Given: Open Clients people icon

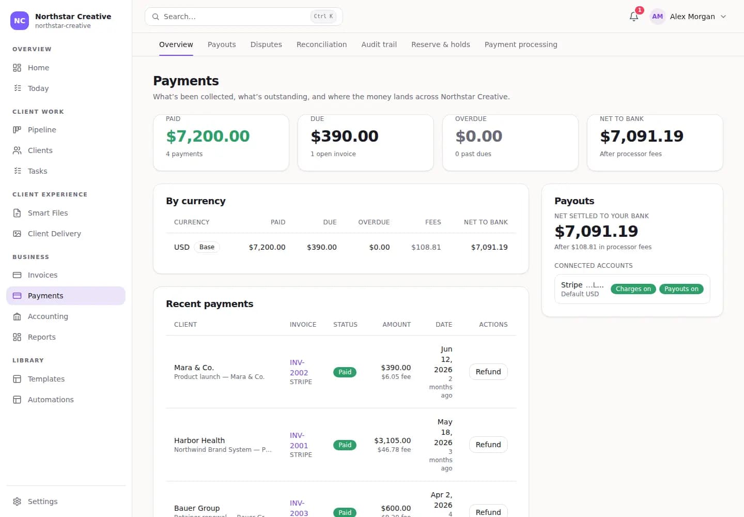Looking at the screenshot, I should coord(17,150).
